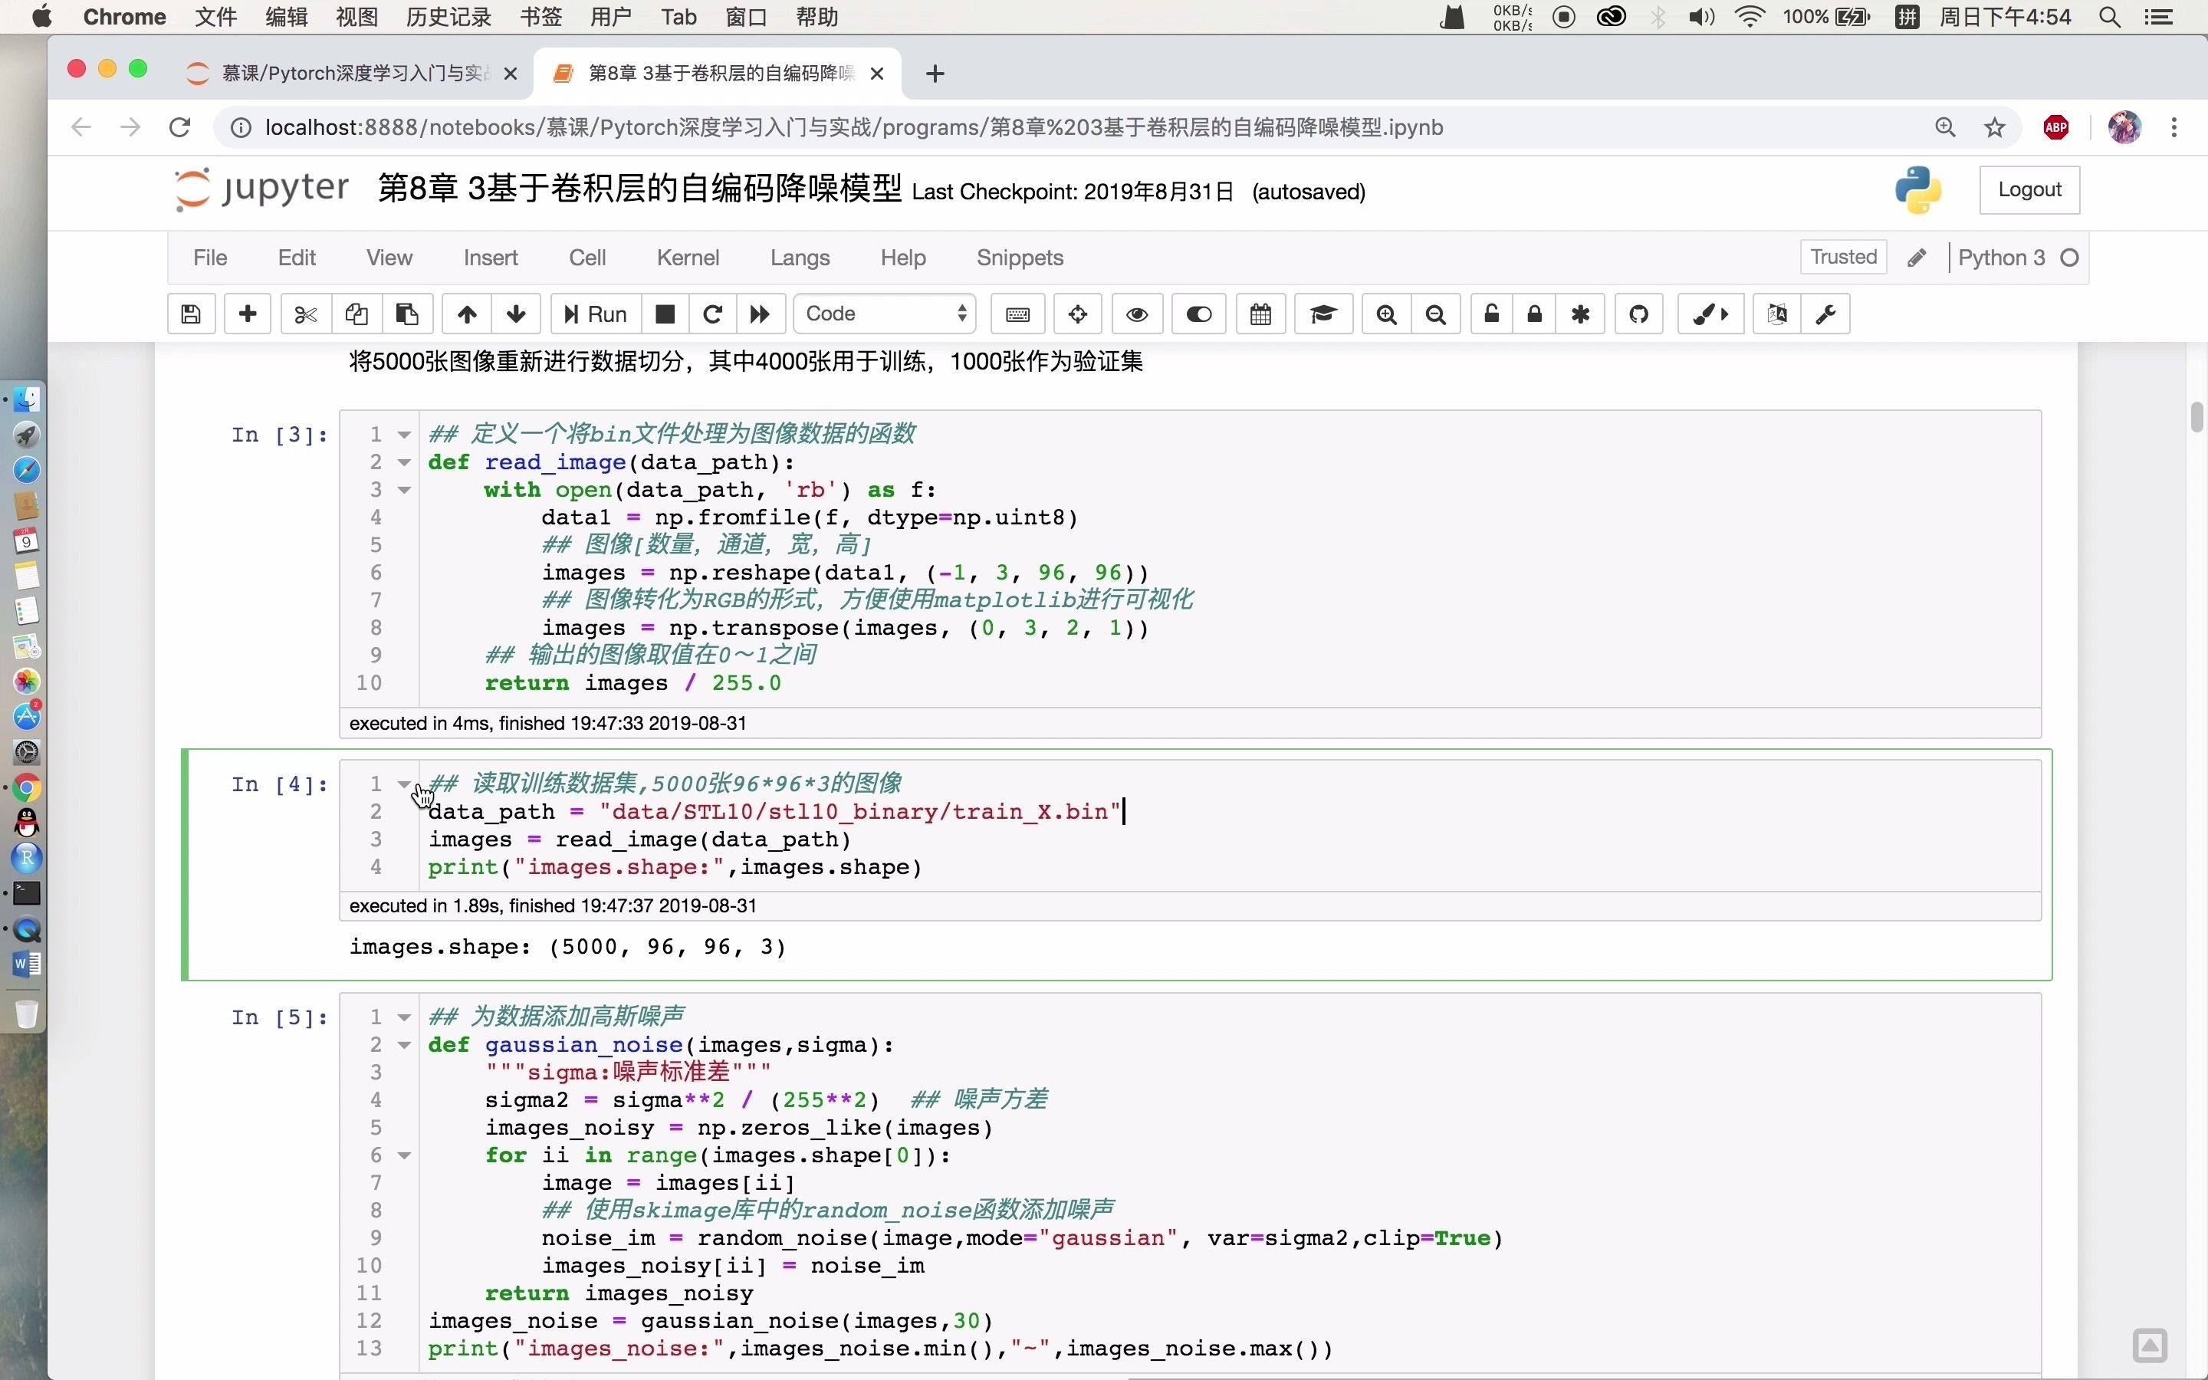This screenshot has width=2208, height=1380.
Task: Collapse the for loop fold arrow in gaussian_noise
Action: (x=404, y=1155)
